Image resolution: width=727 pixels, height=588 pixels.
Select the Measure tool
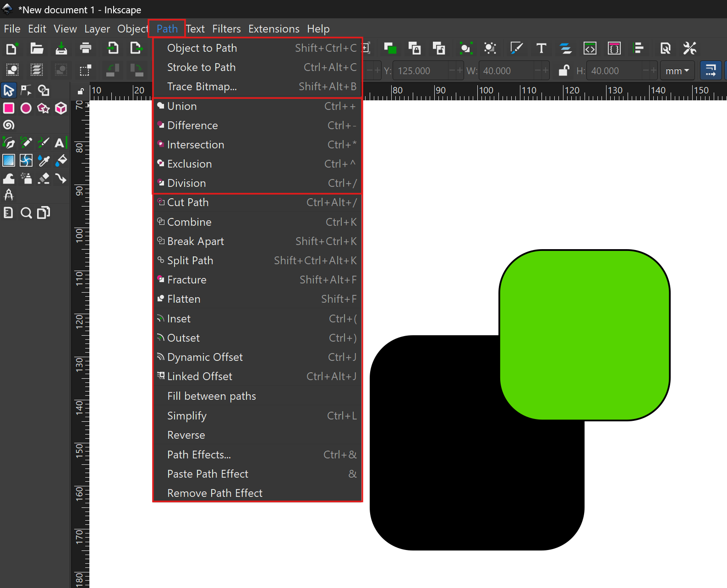point(9,196)
